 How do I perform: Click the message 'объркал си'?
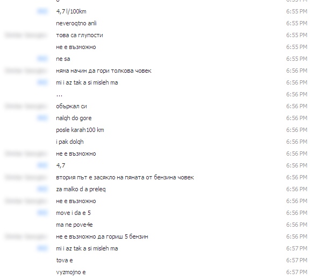coord(72,106)
